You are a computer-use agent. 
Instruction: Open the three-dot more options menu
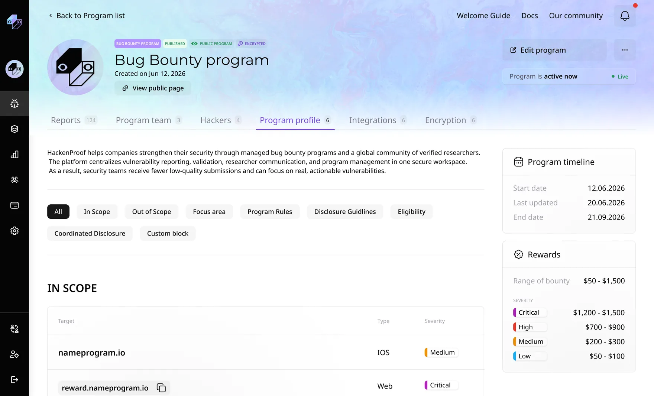(x=625, y=50)
